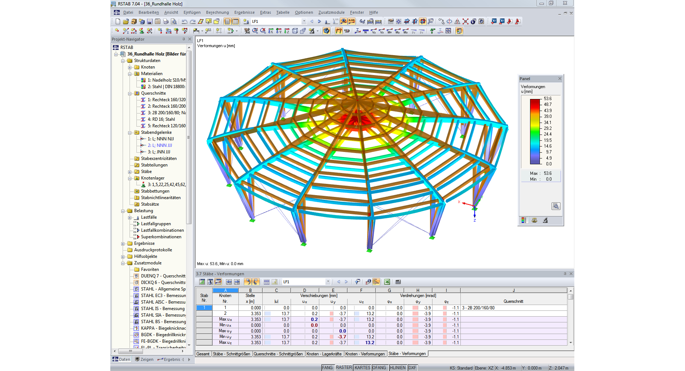685x371 pixels.
Task: Click the color gradient scale in the Panel
Action: point(535,131)
